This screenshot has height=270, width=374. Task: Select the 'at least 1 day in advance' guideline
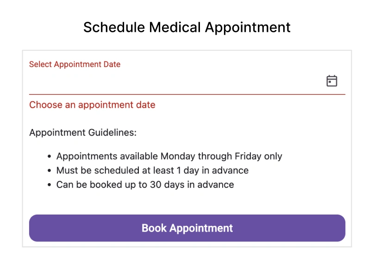coord(152,171)
